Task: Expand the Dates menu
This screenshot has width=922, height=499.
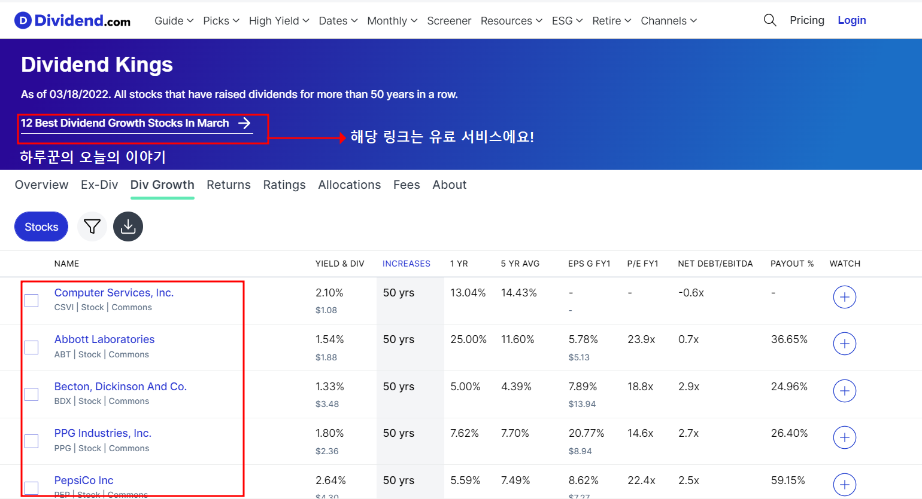Action: 338,21
